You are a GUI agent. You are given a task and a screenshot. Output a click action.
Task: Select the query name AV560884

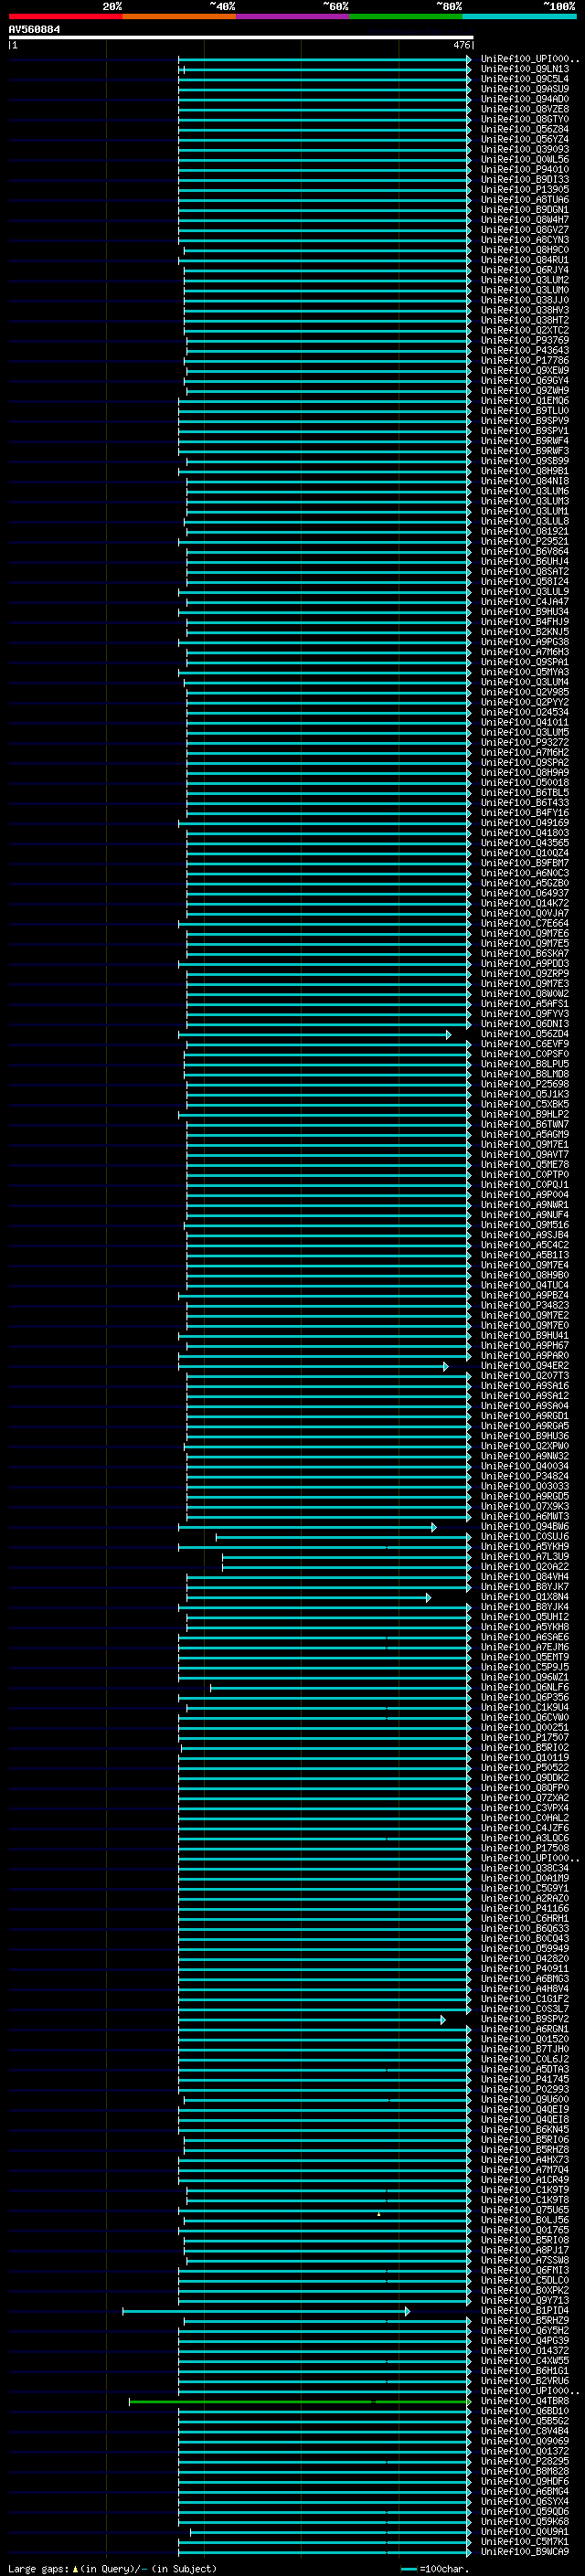pyautogui.click(x=34, y=29)
